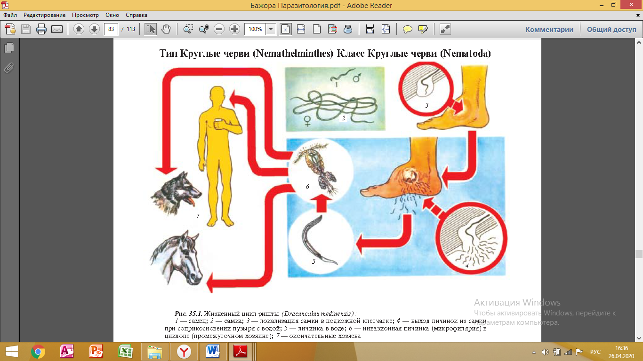Activate the Select tool cursor icon
The image size is (643, 361).
click(x=151, y=29)
